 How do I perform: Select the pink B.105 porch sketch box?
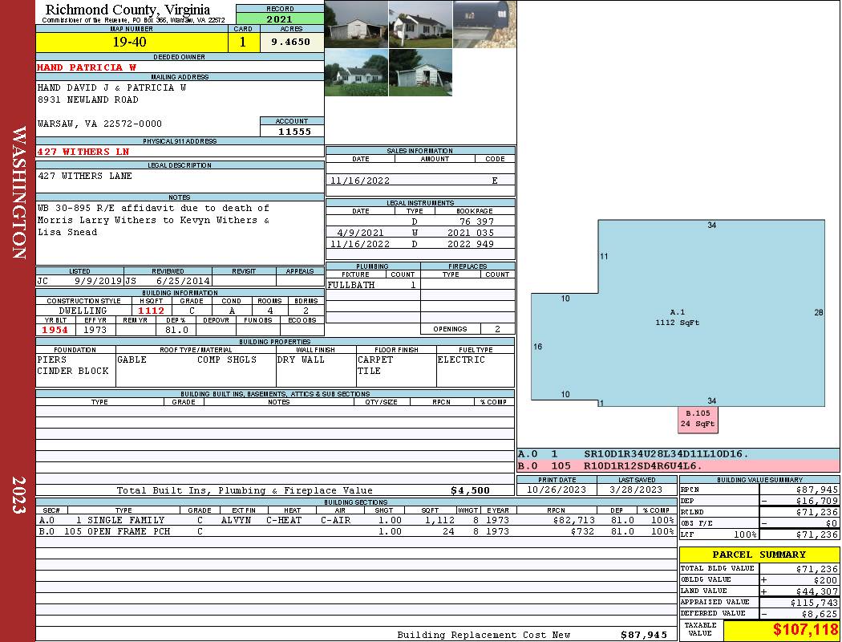tap(698, 419)
